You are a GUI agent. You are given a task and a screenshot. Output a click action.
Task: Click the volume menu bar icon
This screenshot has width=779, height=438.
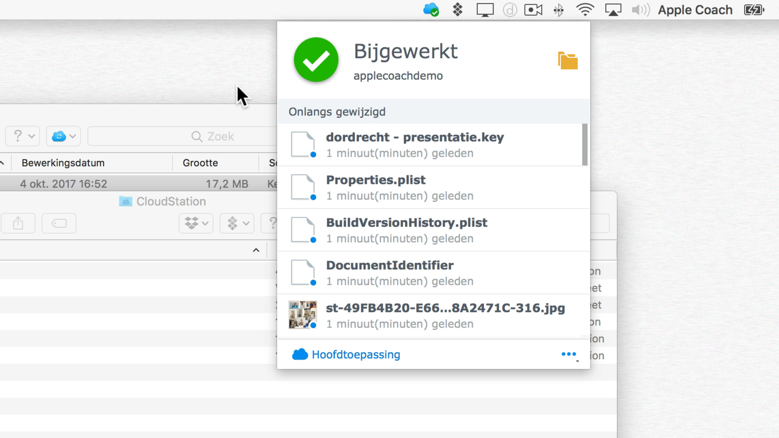(x=640, y=10)
